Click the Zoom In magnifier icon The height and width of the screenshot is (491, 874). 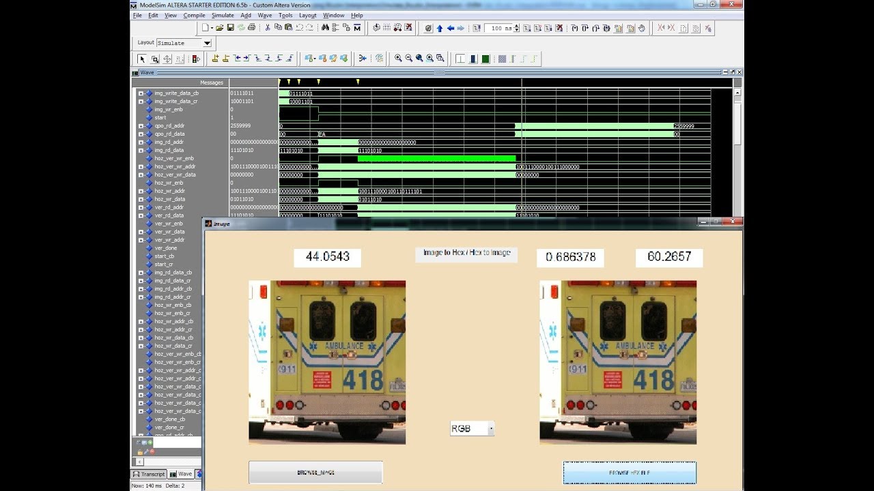click(398, 59)
